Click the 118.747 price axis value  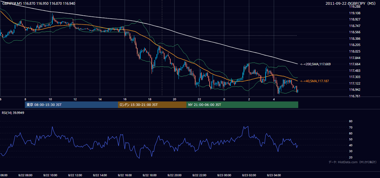click(354, 26)
